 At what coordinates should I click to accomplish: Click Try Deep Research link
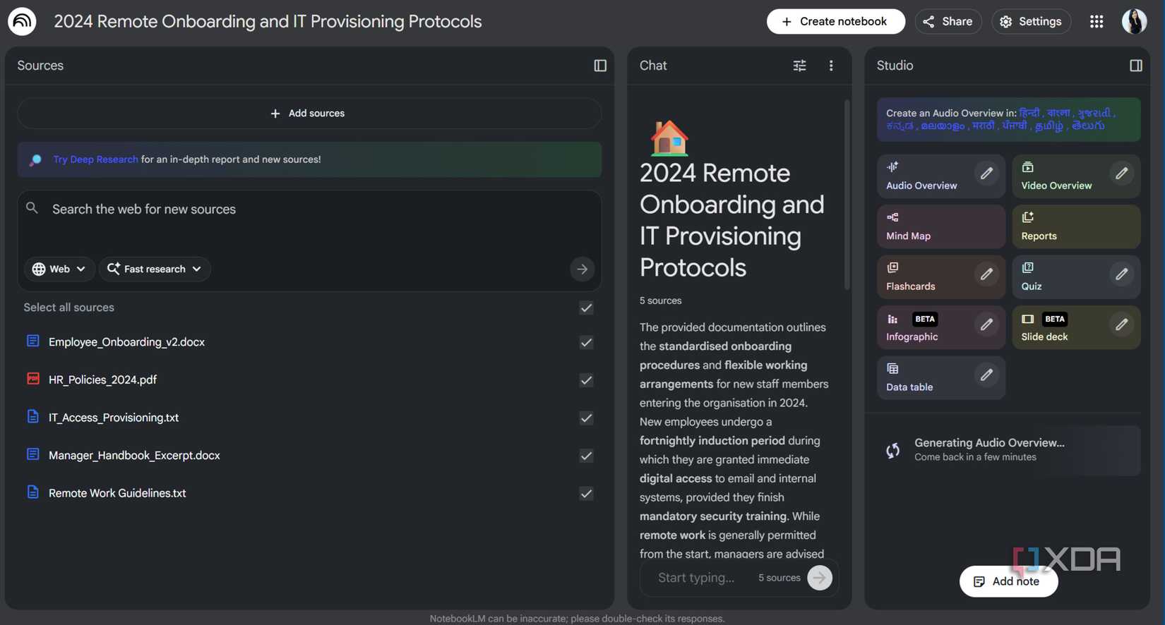click(x=95, y=159)
